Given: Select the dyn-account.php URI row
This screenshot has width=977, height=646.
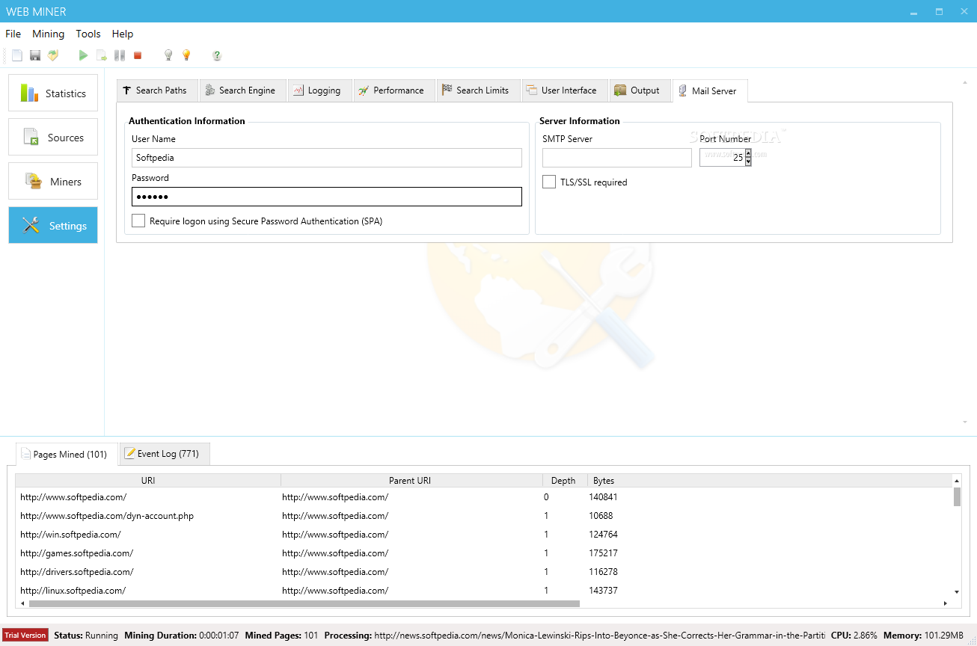Looking at the screenshot, I should click(x=107, y=516).
